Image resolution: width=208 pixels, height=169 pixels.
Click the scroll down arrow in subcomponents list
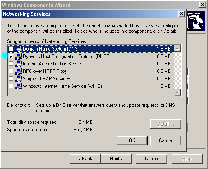coord(177,92)
